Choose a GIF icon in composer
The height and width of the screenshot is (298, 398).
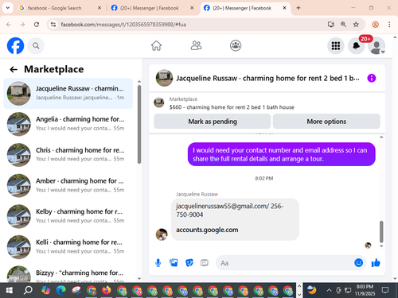(205, 262)
